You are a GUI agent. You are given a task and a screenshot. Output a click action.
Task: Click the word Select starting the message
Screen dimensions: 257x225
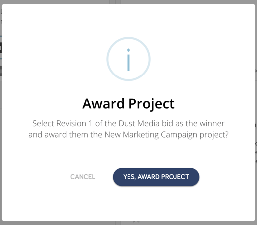click(43, 123)
